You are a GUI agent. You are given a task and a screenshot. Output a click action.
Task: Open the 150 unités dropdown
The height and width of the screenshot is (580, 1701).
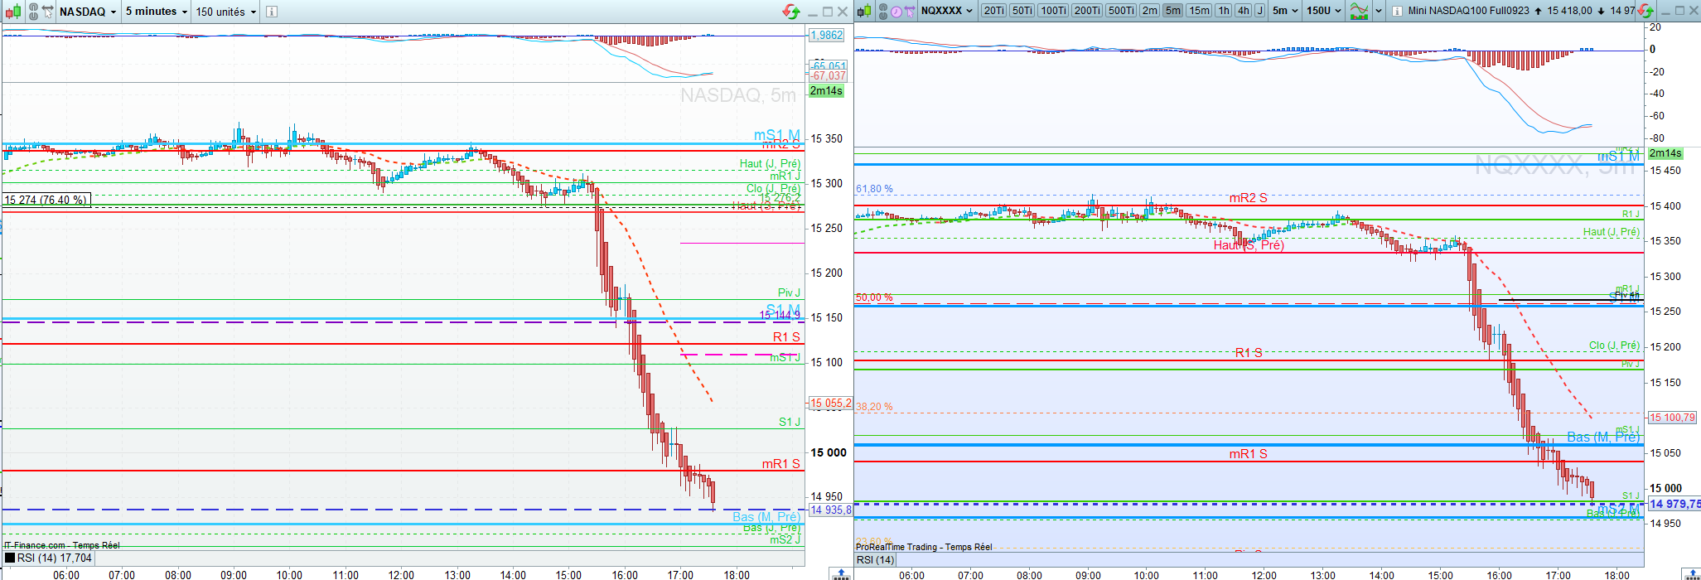click(x=226, y=12)
